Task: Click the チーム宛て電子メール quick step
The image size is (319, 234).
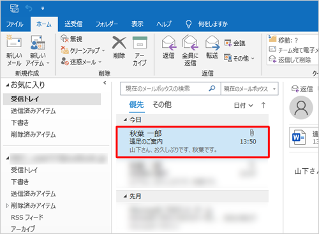Action: pos(293,50)
